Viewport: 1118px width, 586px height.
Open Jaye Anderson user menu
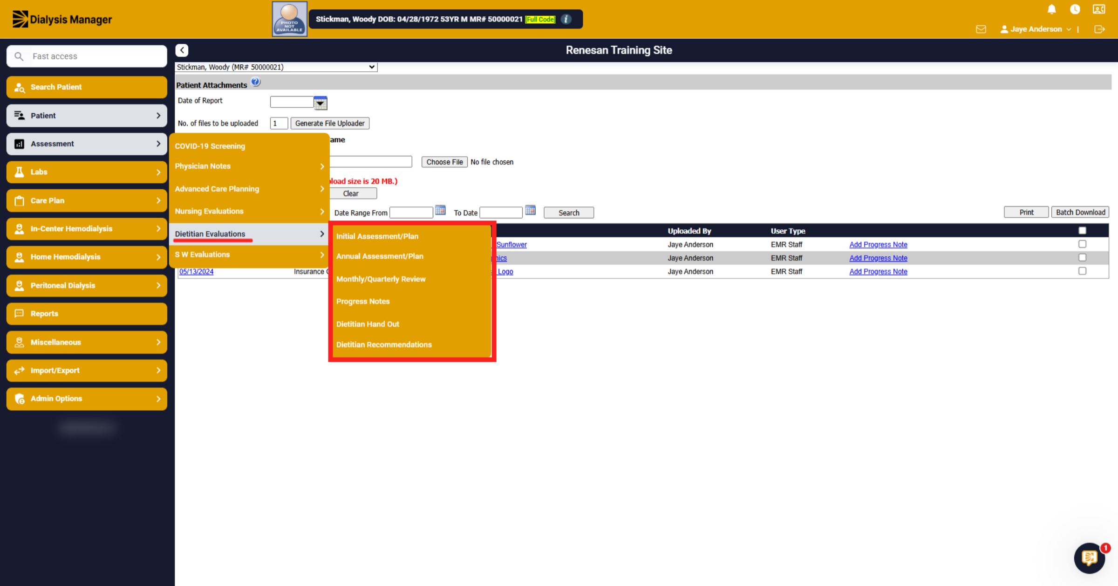1036,29
